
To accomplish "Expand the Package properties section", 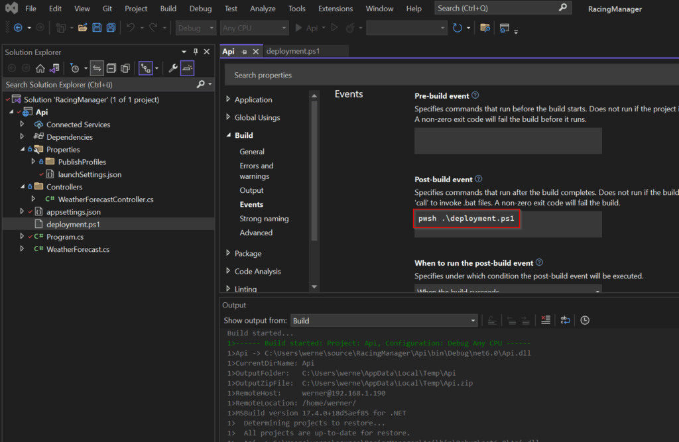I will [229, 253].
